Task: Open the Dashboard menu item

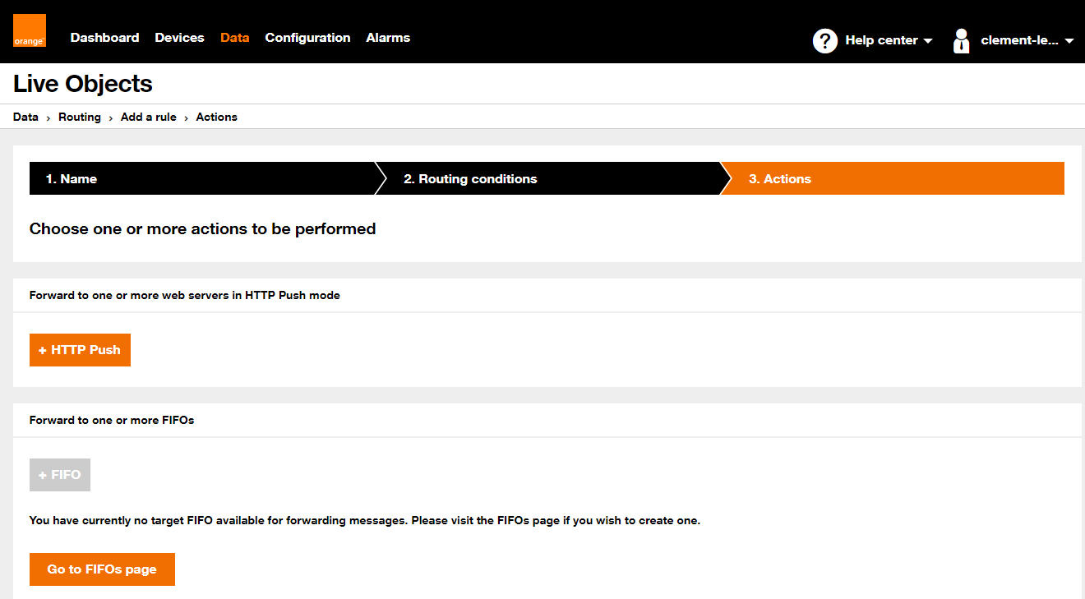Action: coord(104,37)
